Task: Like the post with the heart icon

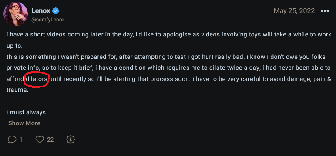Action: (40, 140)
